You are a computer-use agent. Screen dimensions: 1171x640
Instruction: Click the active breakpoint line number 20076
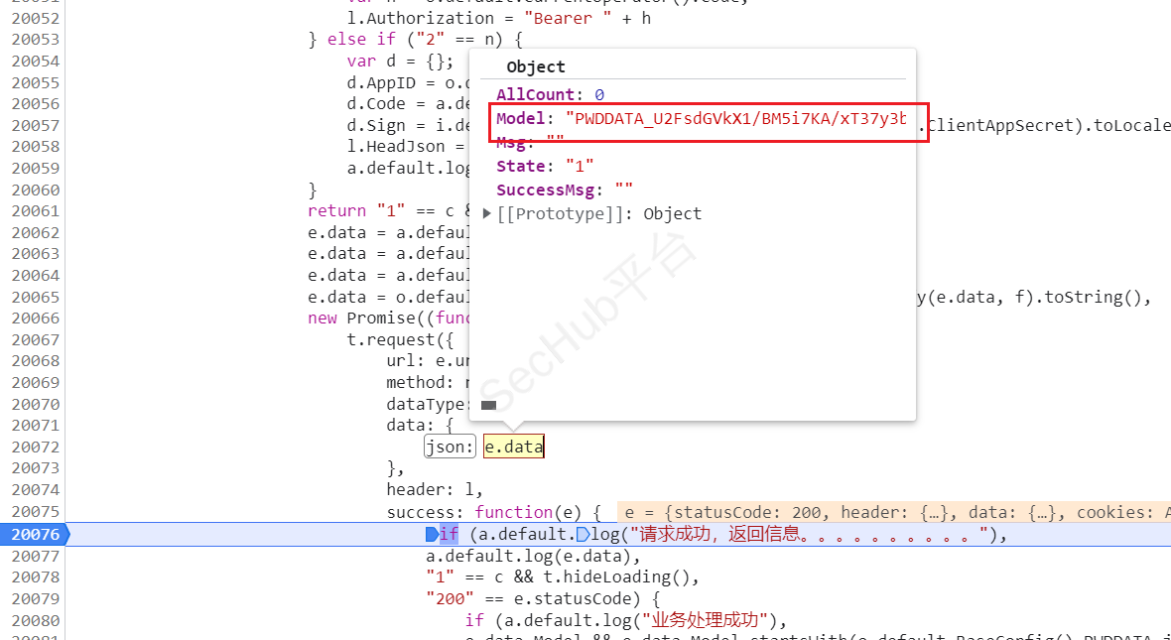click(x=36, y=535)
